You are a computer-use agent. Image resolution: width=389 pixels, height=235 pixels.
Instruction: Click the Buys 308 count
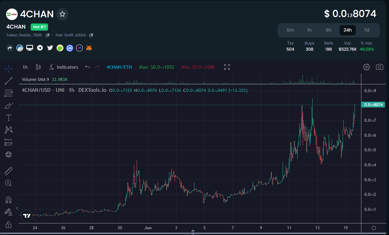[309, 49]
